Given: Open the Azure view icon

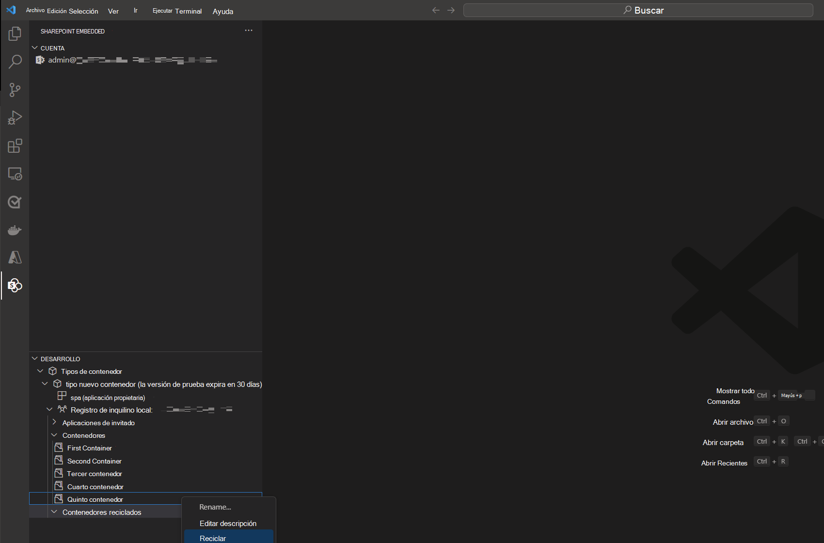Looking at the screenshot, I should click(x=15, y=257).
